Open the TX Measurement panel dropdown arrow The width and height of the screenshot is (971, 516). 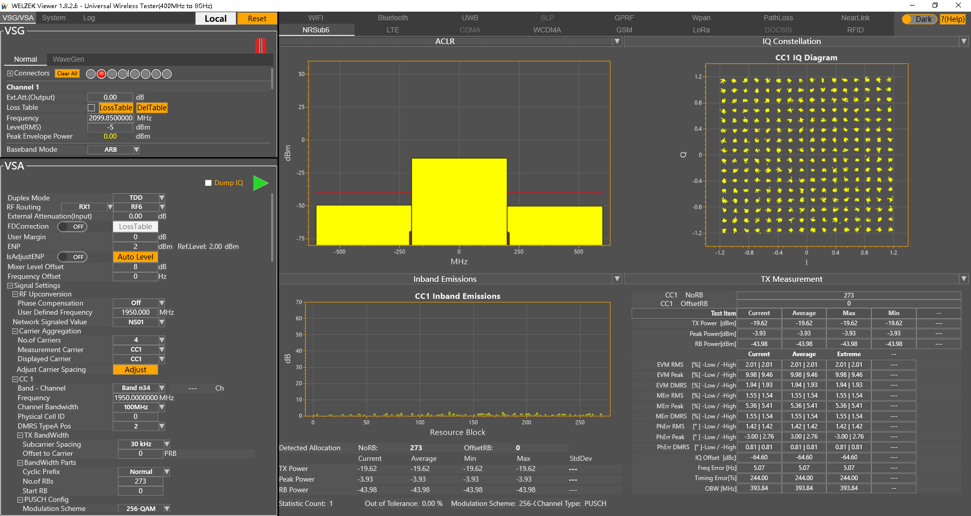click(x=964, y=279)
